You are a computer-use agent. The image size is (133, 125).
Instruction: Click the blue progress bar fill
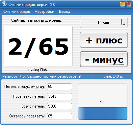coord(103,113)
